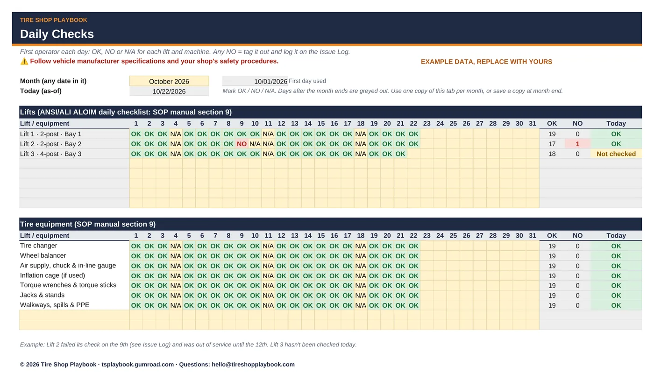
Task: Click Lift 1's OK count of 19
Action: coord(552,134)
